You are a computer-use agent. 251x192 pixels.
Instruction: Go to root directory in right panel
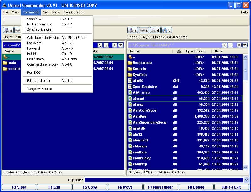tap(225, 45)
